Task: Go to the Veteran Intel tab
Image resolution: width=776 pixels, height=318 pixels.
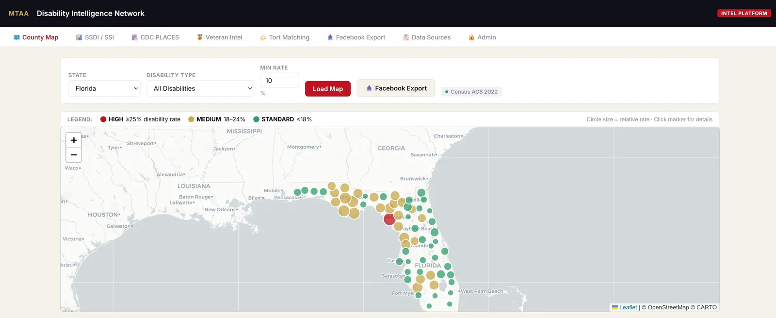Action: click(219, 37)
